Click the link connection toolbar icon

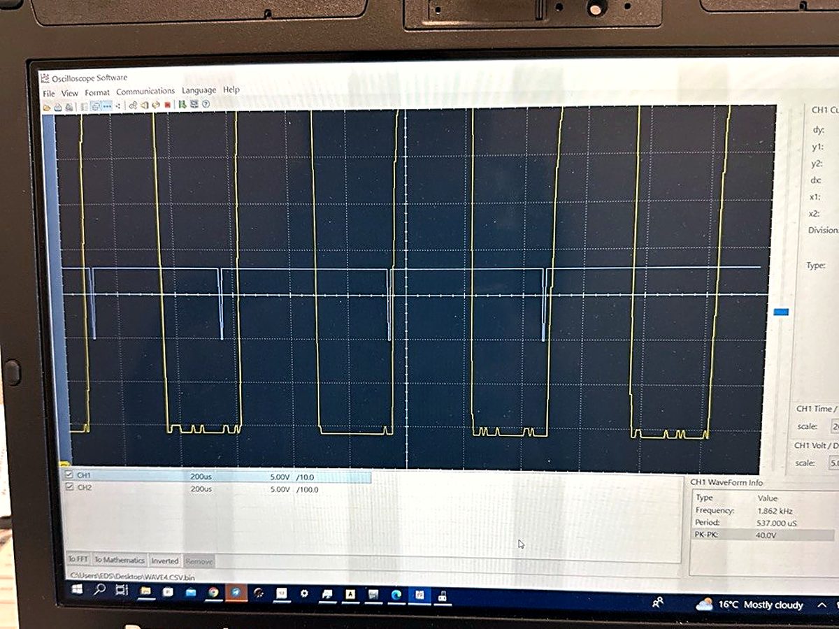(x=133, y=105)
